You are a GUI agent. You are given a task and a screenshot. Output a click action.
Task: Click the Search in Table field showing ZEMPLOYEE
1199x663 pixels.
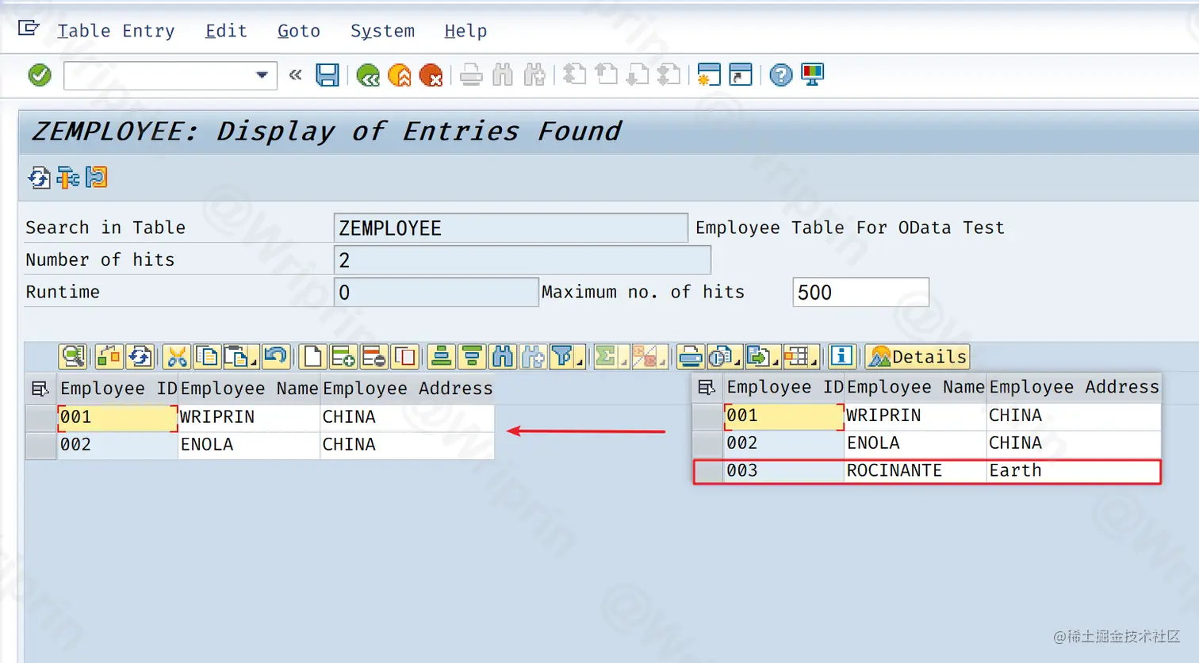[x=511, y=228]
